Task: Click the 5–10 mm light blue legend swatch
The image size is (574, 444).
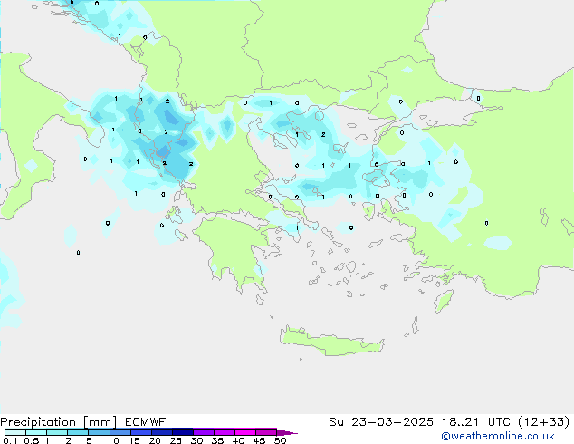Action: (x=99, y=432)
